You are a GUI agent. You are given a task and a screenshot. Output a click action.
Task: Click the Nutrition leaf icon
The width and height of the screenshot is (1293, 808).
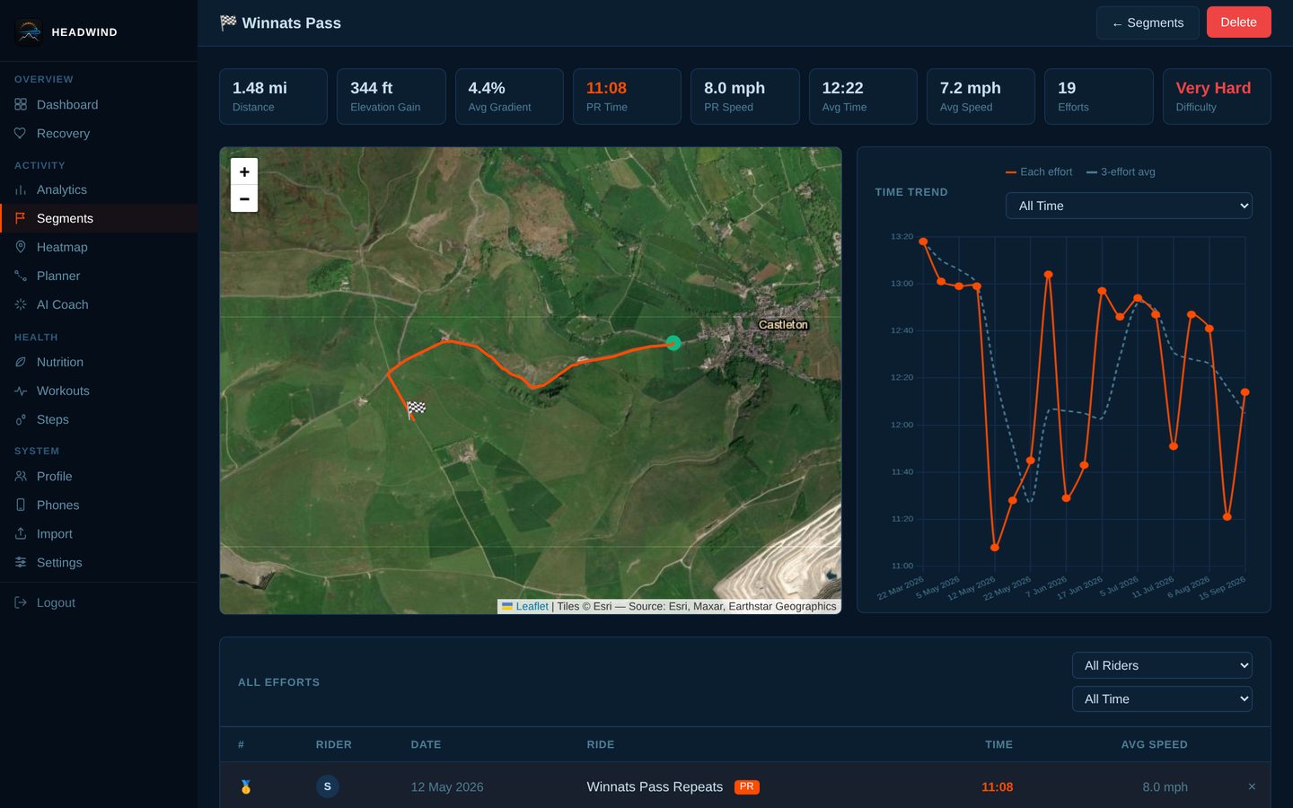tap(21, 363)
